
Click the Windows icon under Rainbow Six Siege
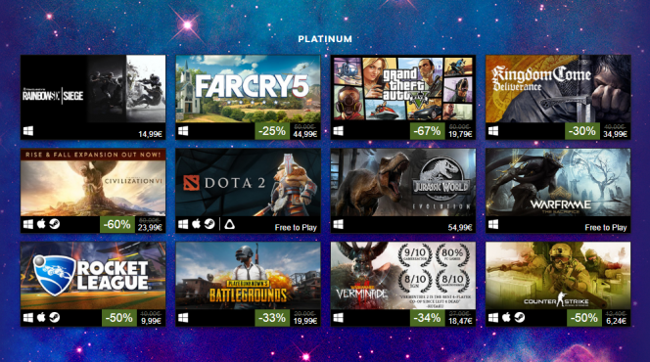28,131
